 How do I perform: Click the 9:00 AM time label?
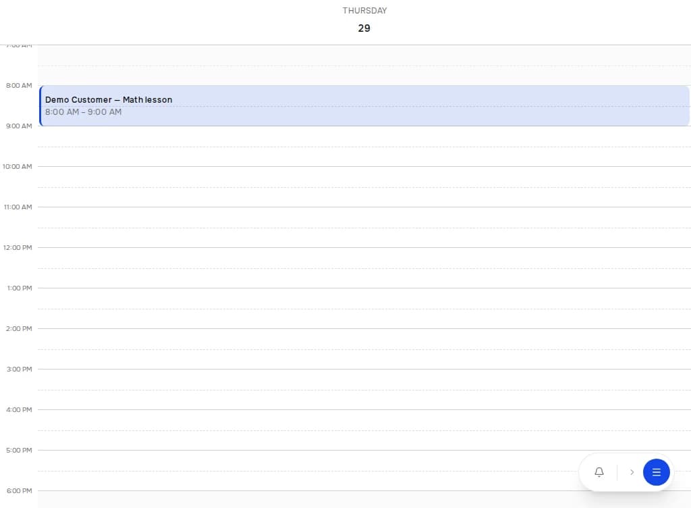(x=19, y=126)
